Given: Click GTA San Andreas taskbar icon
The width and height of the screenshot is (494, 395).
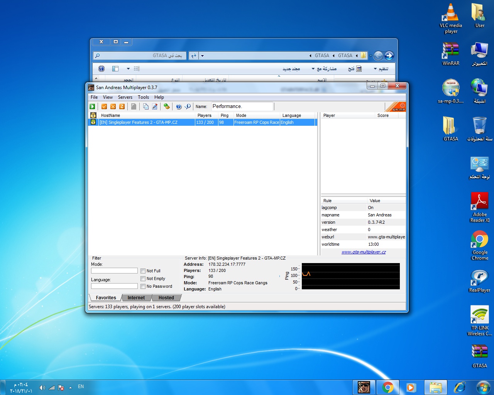Looking at the screenshot, I should [364, 387].
